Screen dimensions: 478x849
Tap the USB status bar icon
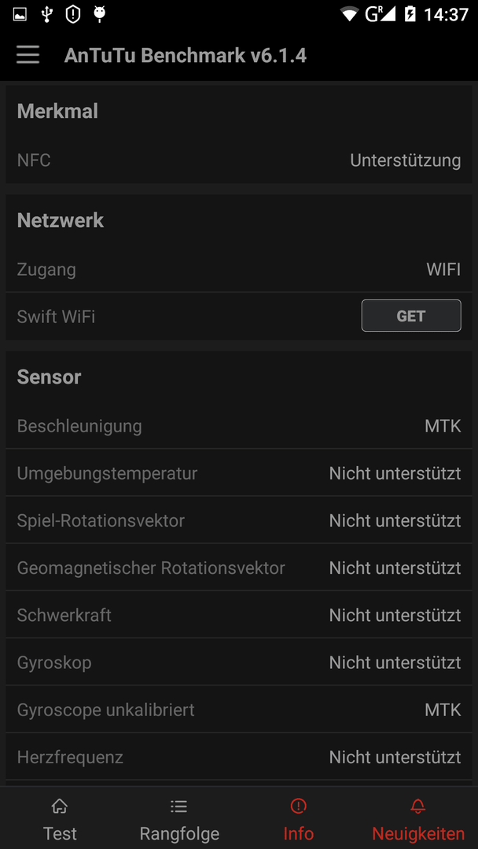point(47,15)
